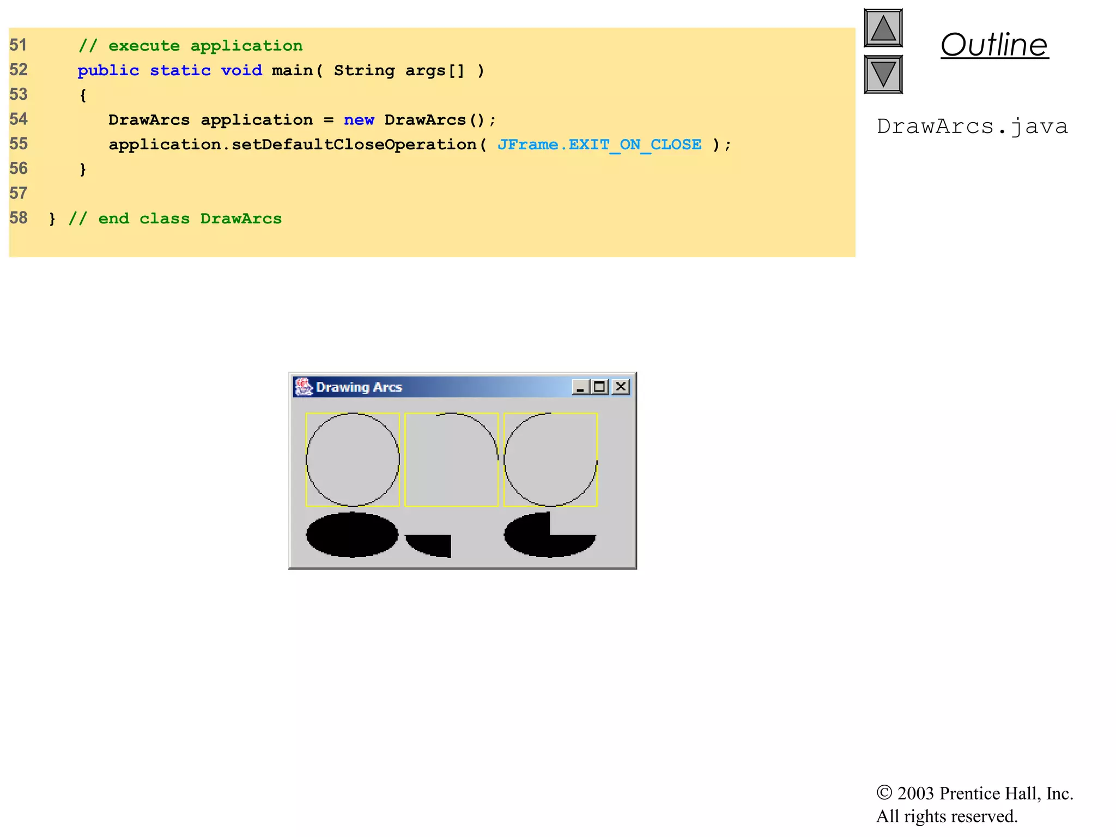Image resolution: width=1116 pixels, height=837 pixels.
Task: Click 'new' keyword on line 54
Action: point(359,120)
